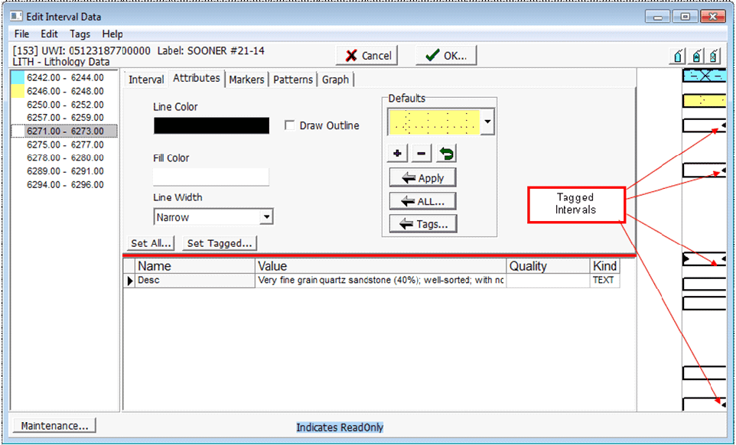Open the Tags menu
736x445 pixels.
[x=80, y=34]
